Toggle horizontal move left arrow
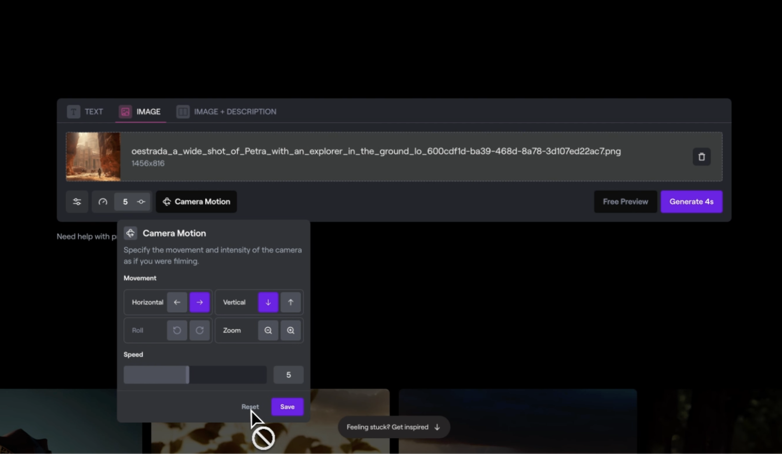The image size is (782, 454). pyautogui.click(x=177, y=302)
